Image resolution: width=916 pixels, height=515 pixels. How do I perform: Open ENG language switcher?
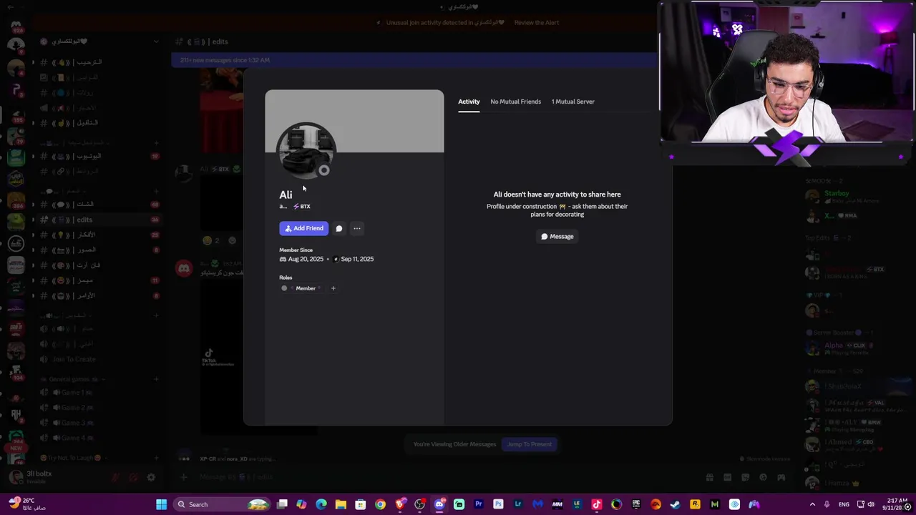[844, 504]
